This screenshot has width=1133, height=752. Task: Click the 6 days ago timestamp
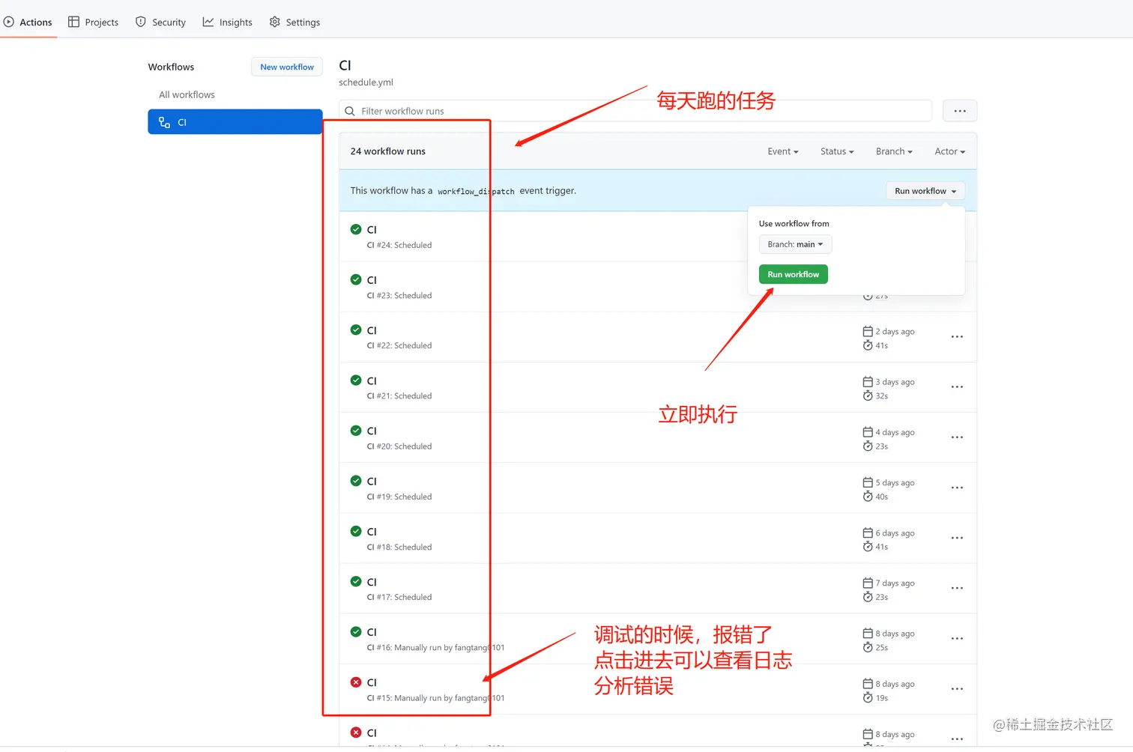[x=895, y=533]
